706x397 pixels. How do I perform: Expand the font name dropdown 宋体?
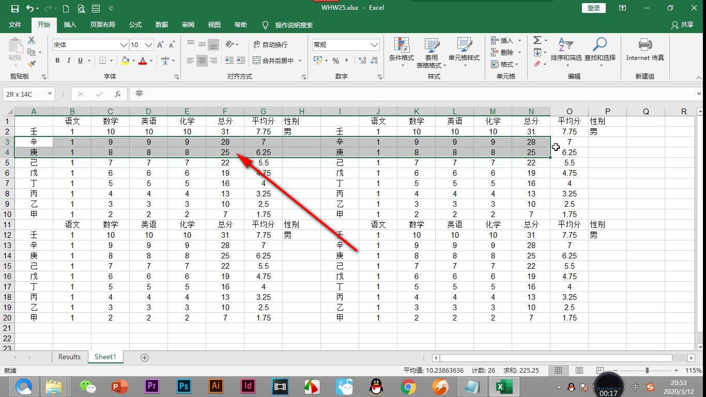tap(124, 45)
